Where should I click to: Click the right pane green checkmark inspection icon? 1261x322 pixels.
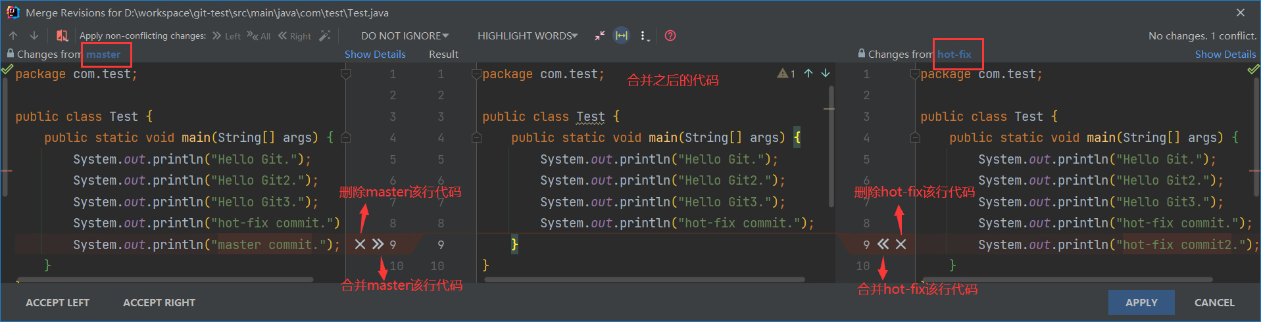tap(1254, 69)
